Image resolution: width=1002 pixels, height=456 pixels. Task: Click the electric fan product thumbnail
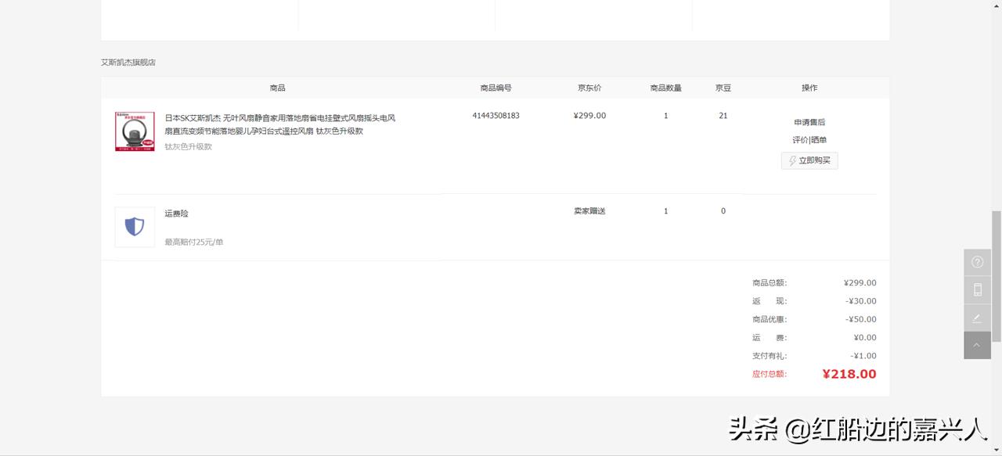pos(134,131)
